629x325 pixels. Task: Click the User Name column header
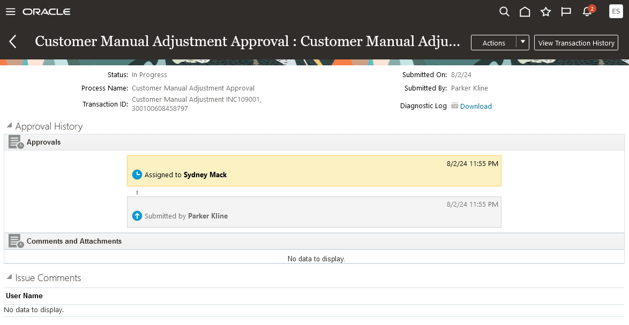pos(24,296)
